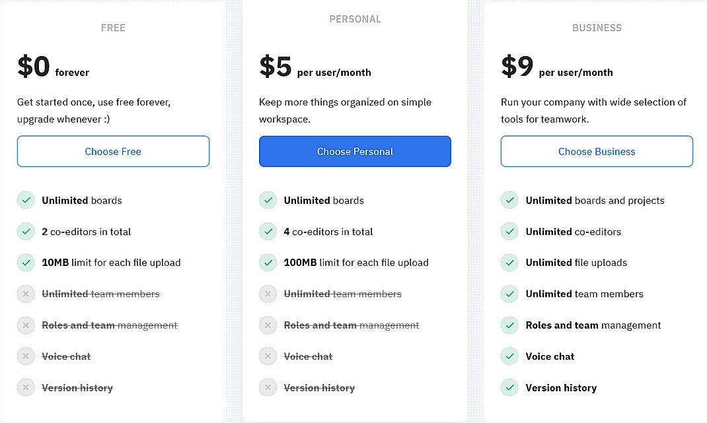Image resolution: width=707 pixels, height=423 pixels.
Task: Click the gray X icon next to Version history in Free
Action: pos(26,387)
